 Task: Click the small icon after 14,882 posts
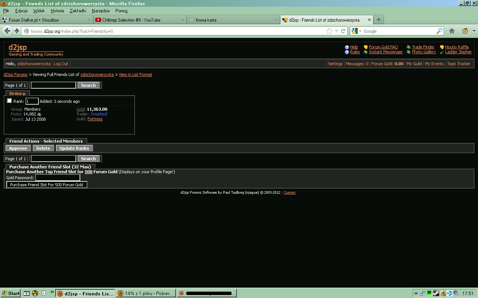click(x=39, y=114)
